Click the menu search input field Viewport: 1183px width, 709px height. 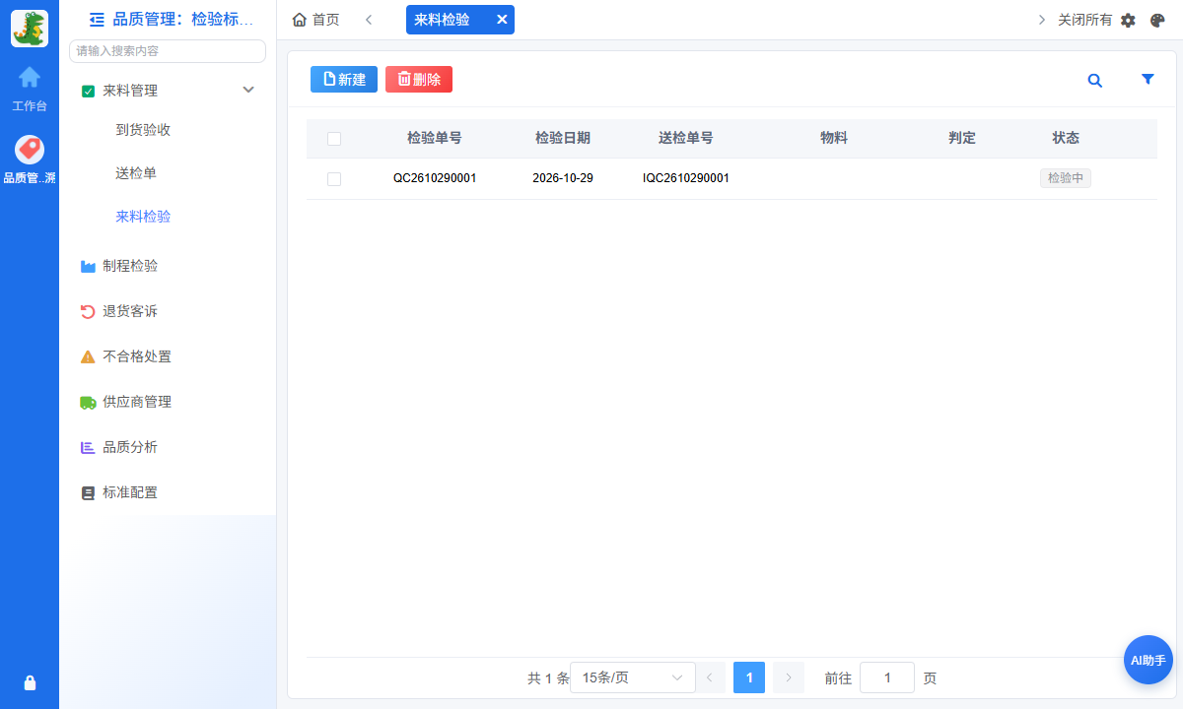point(168,51)
